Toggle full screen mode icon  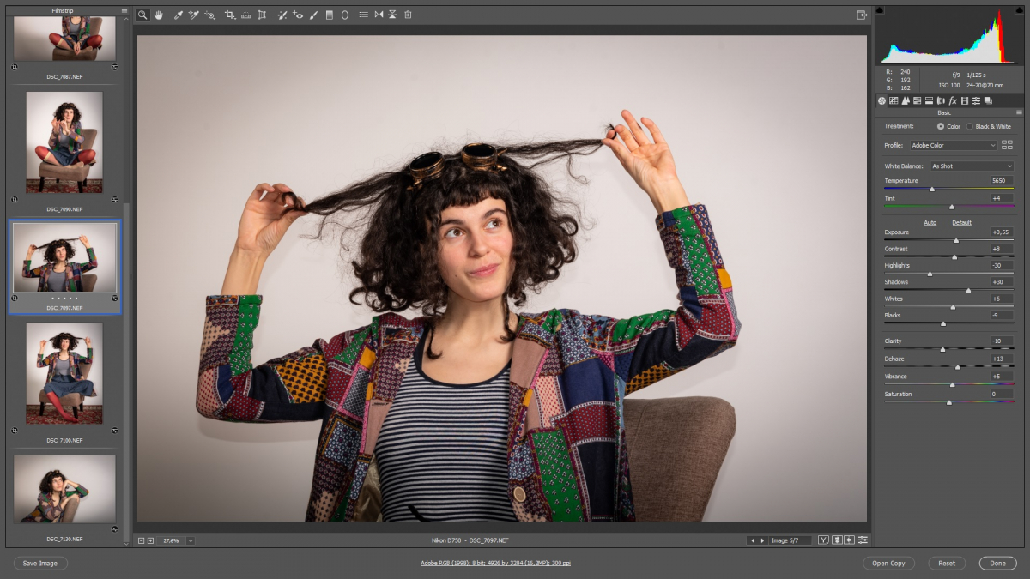pos(862,15)
